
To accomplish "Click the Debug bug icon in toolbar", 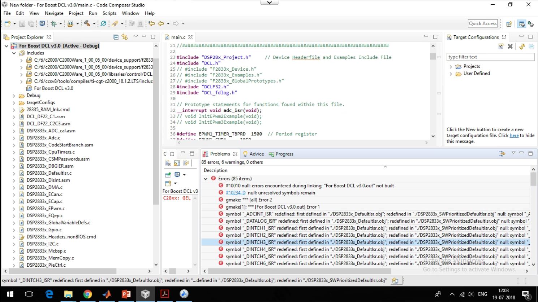I will click(x=53, y=23).
